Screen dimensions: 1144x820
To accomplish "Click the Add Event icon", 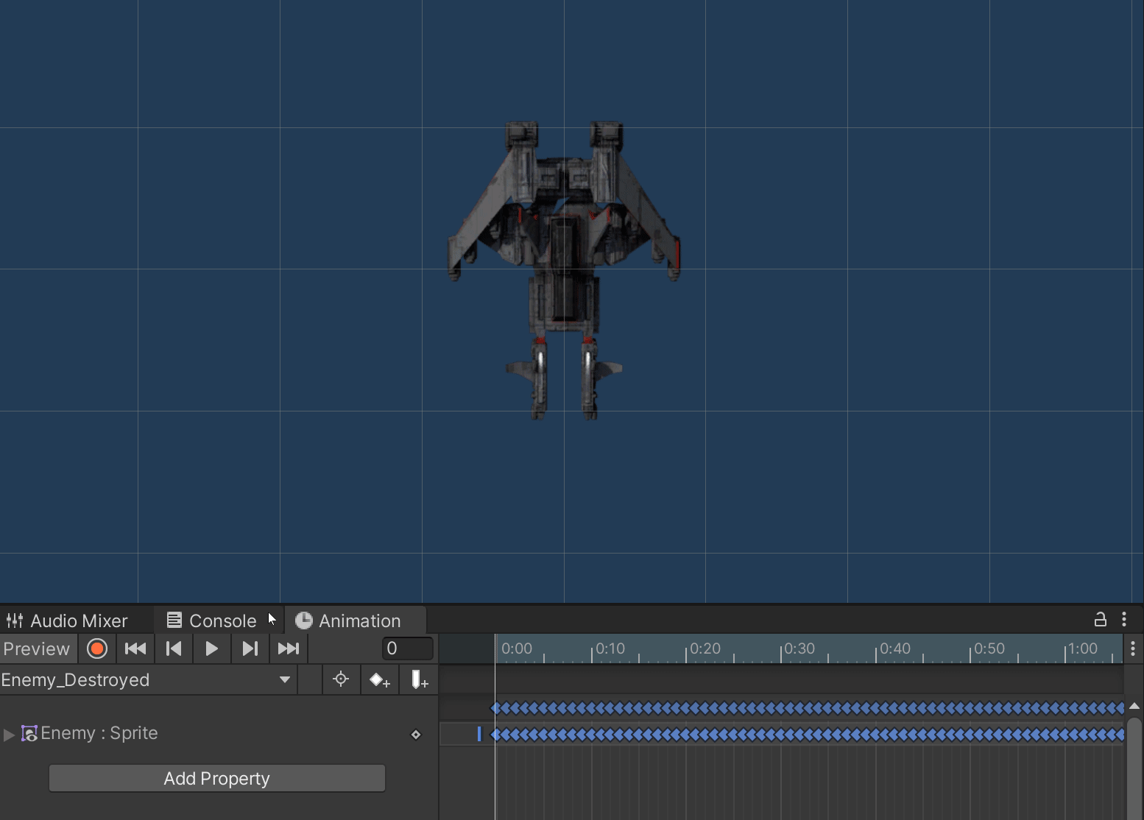I will [419, 679].
